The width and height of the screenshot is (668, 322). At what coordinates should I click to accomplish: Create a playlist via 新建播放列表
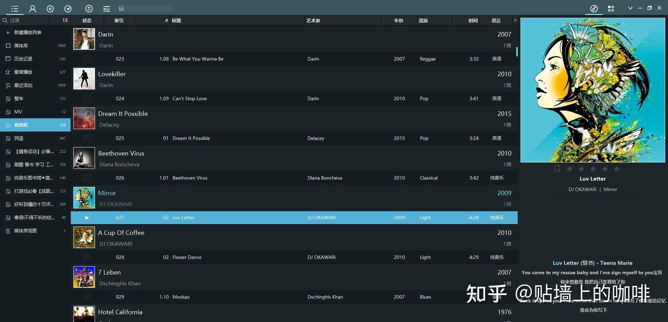[x=28, y=32]
